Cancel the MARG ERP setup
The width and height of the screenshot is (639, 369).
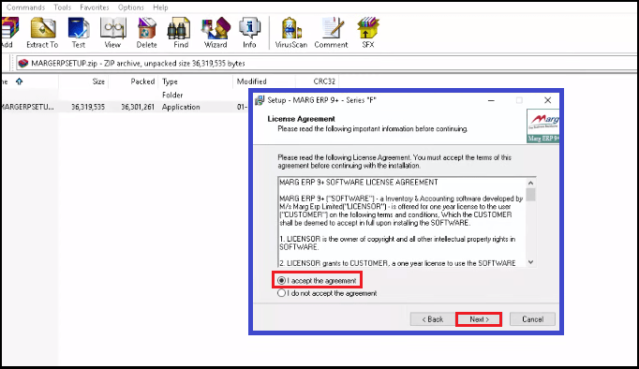[532, 319]
